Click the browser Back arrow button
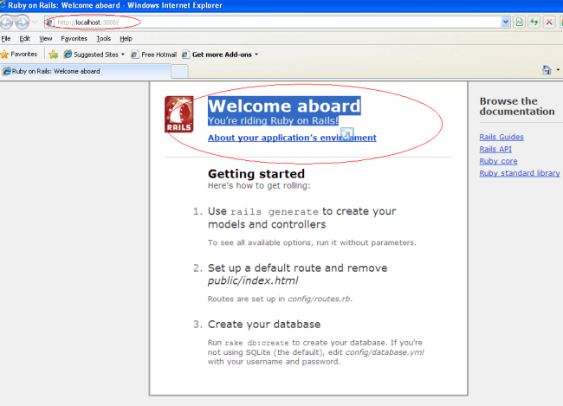The image size is (563, 406). click(x=5, y=23)
